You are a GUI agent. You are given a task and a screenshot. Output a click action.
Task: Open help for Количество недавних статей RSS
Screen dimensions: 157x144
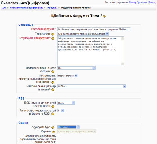coord(53,114)
